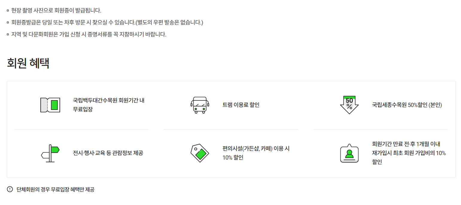Click the 회원증발급은 당일 또는 차후 방문 line
Viewport: 461px width, 205px height.
(x=107, y=22)
